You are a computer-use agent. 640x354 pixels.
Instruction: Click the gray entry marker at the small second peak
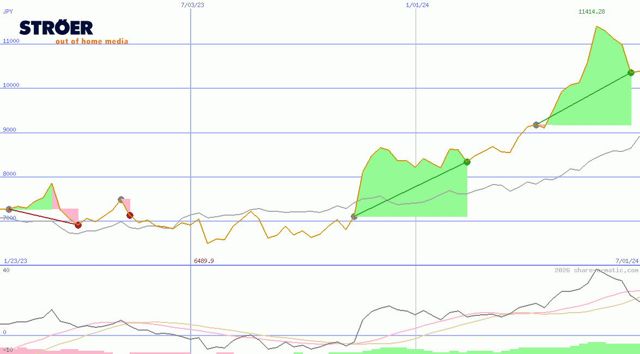pyautogui.click(x=121, y=199)
